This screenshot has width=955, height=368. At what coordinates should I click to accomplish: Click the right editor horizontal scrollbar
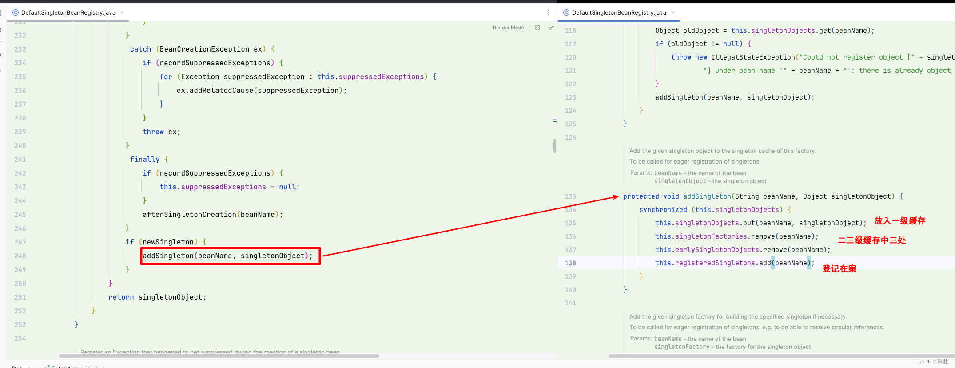pos(781,356)
